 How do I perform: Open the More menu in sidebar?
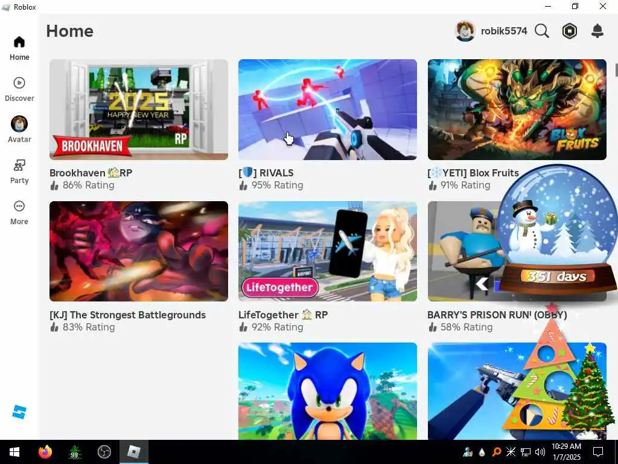[x=19, y=213]
